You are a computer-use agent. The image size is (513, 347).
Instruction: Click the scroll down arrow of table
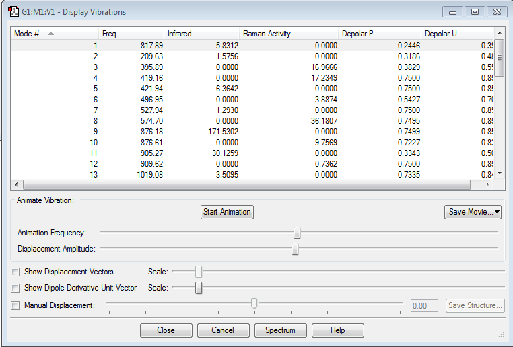tap(500, 173)
